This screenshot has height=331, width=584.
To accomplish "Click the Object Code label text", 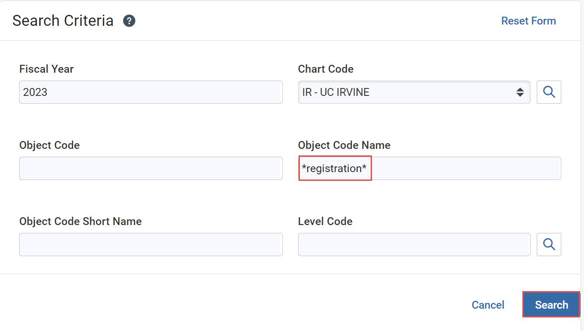I will pyautogui.click(x=49, y=145).
